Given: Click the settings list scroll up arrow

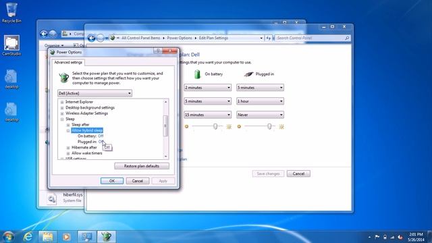Looking at the screenshot, I should coord(165,102).
